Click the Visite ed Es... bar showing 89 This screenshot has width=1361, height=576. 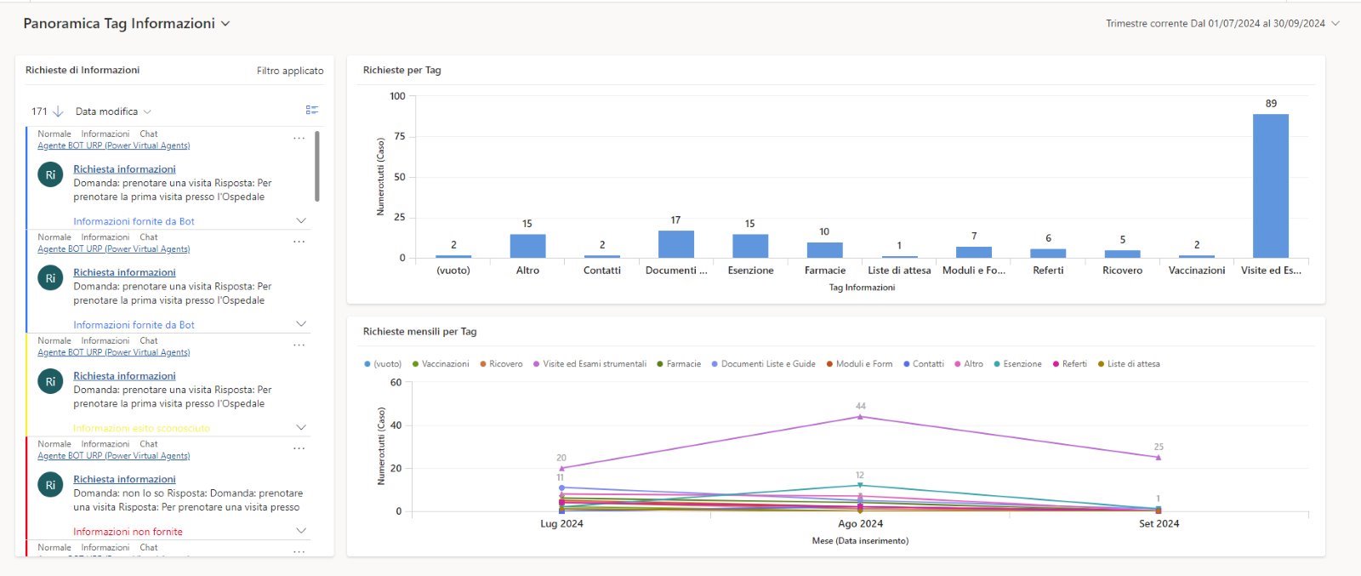1270,185
